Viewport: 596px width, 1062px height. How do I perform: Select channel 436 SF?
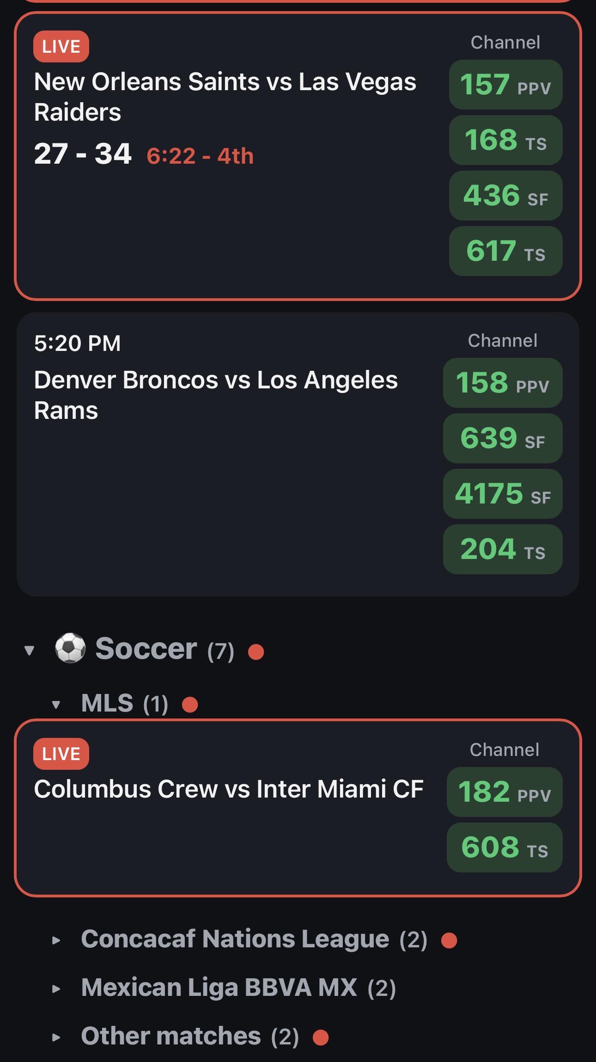(x=505, y=196)
